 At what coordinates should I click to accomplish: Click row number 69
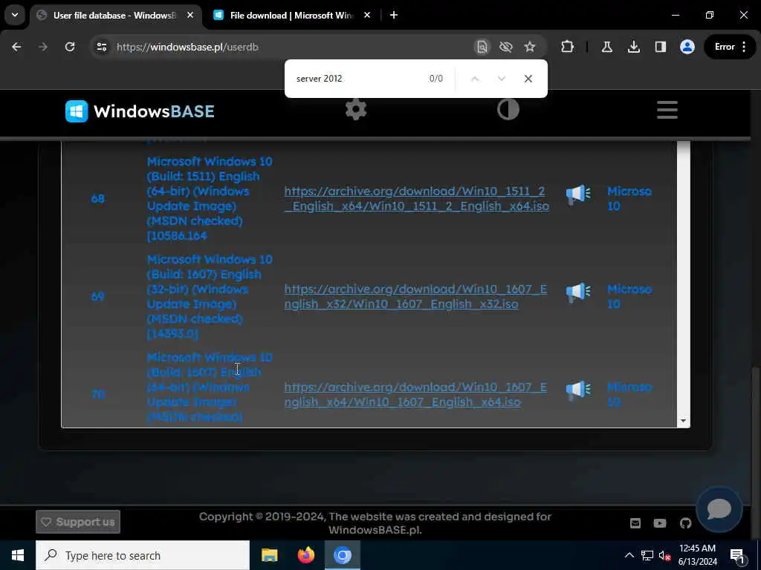[x=97, y=297]
